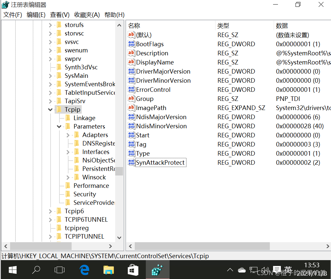The height and width of the screenshot is (279, 331).
Task: Select the tcpipreg tree item
Action: (76, 228)
